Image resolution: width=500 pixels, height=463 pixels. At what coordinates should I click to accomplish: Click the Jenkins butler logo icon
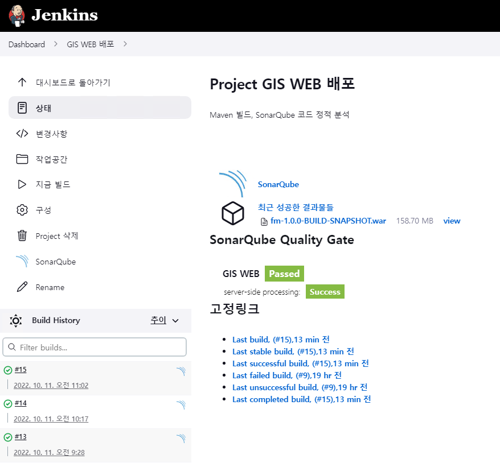click(17, 15)
